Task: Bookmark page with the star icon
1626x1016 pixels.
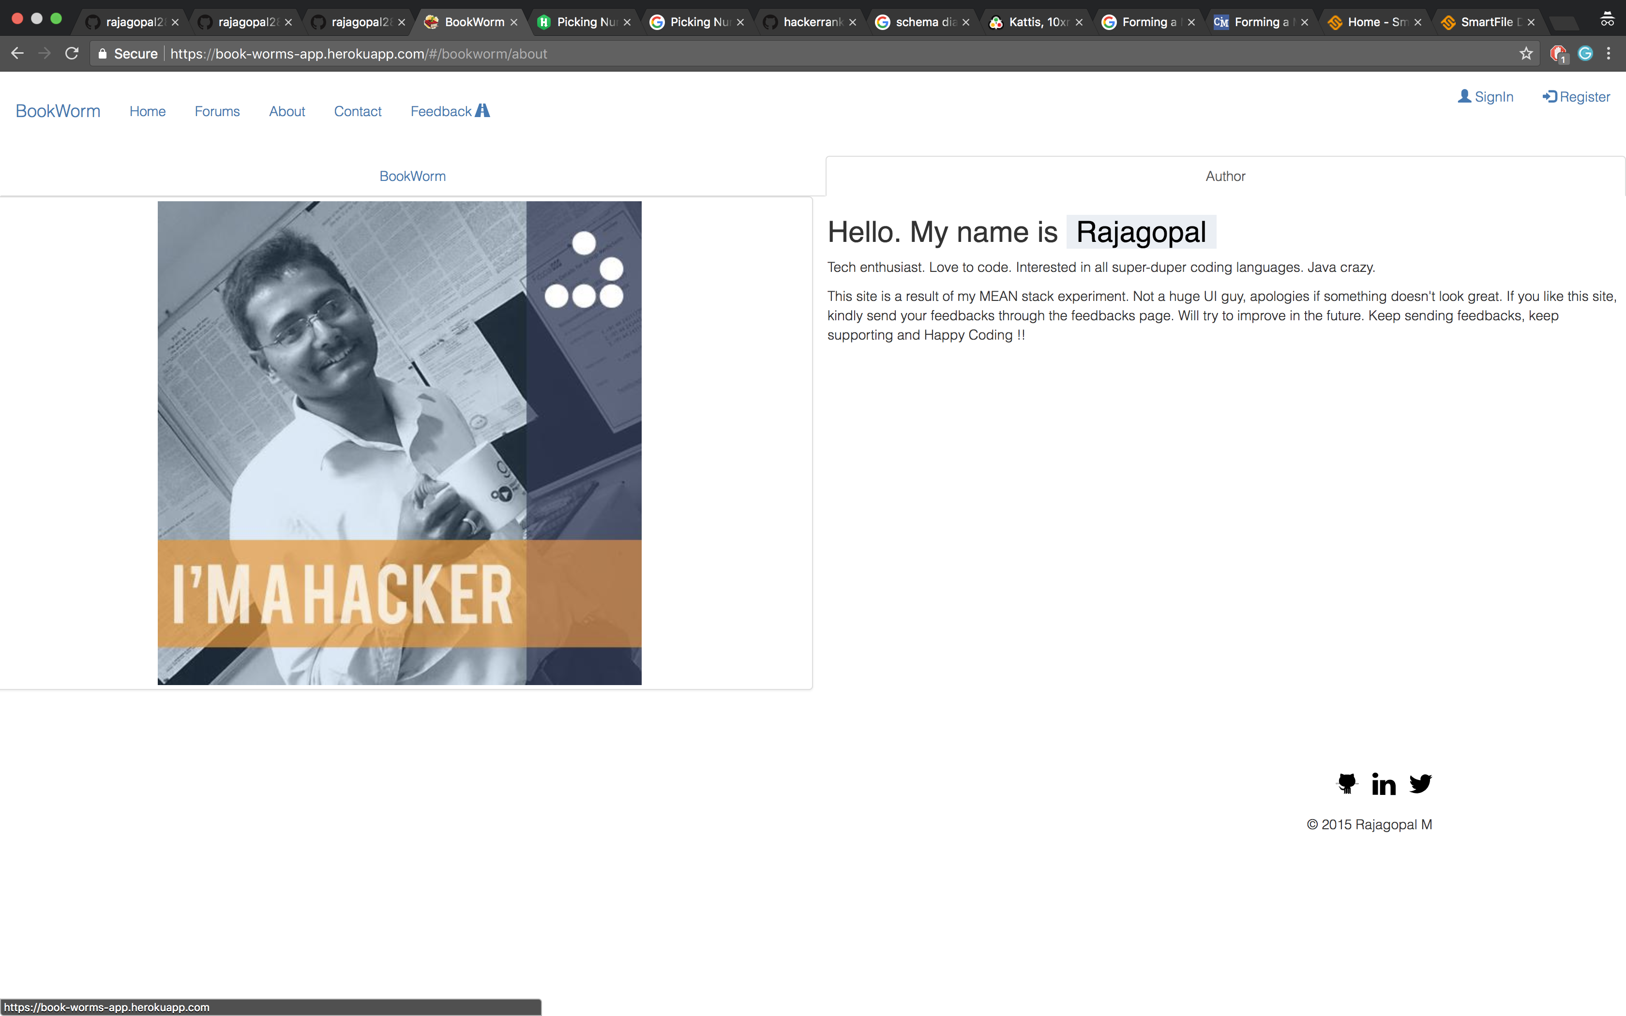Action: [x=1526, y=54]
